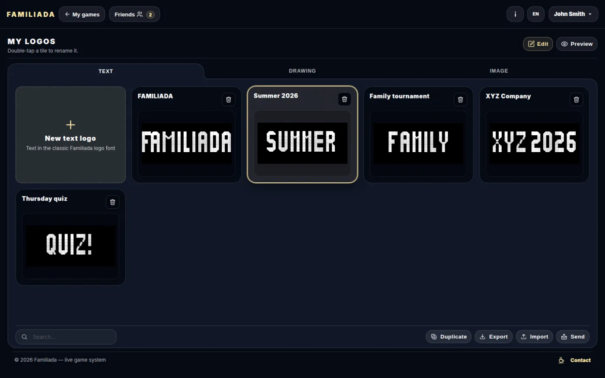The width and height of the screenshot is (605, 378).
Task: Open the John Smith account menu
Action: click(x=573, y=14)
